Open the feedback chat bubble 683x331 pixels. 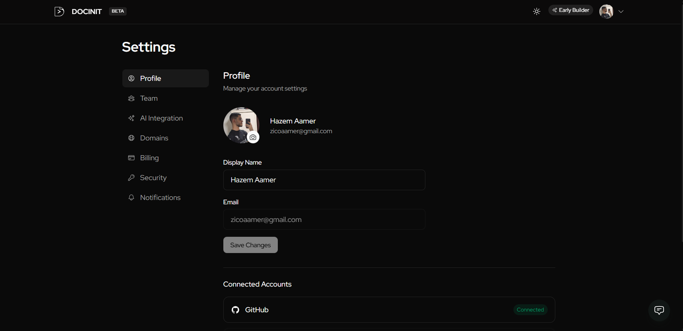659,310
